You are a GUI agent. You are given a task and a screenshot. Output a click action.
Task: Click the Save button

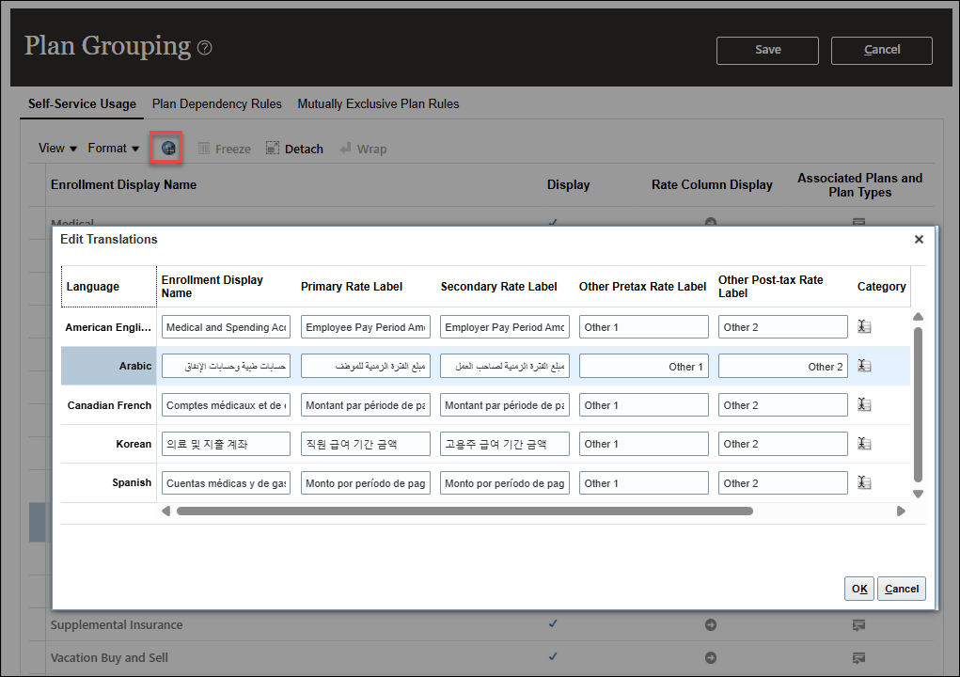[x=767, y=50]
